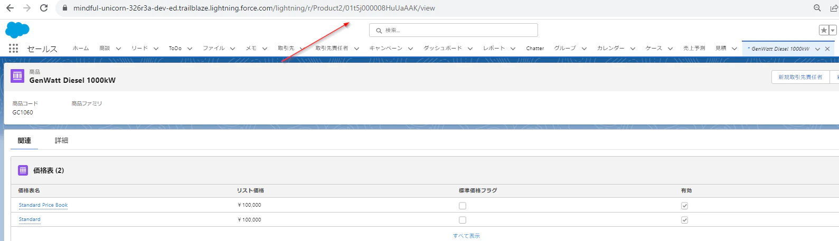Click the browser zoom magnifier icon
The image size is (839, 241).
coord(817,8)
